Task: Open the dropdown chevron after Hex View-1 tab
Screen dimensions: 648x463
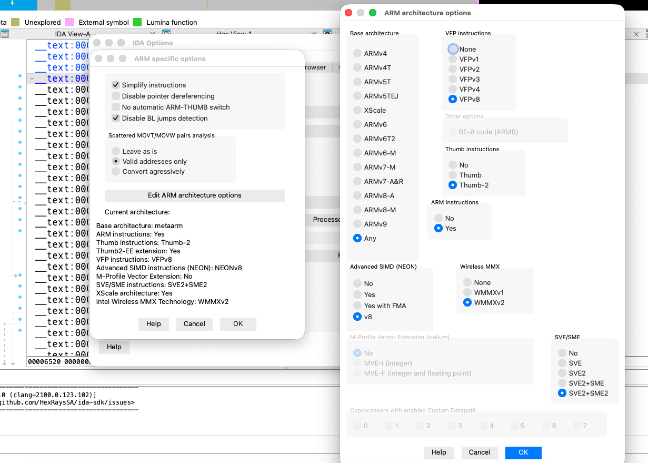Action: 314,34
